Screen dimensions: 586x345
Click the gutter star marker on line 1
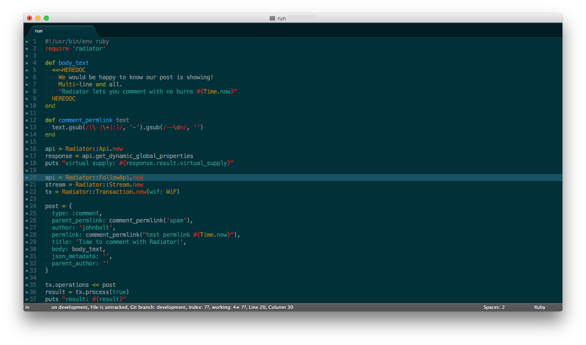(27, 42)
